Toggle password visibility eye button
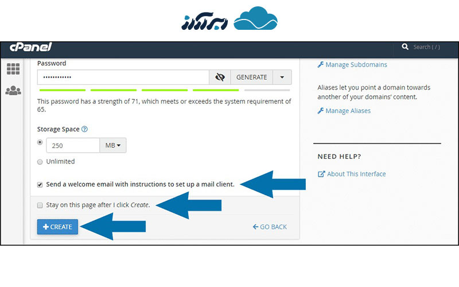The width and height of the screenshot is (459, 287). [219, 77]
